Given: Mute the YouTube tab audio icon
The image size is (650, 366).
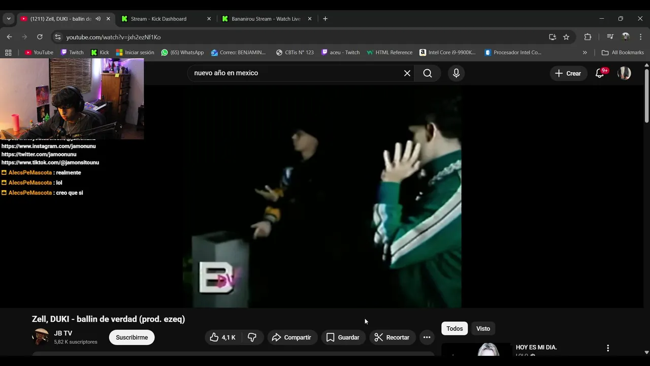Looking at the screenshot, I should point(98,19).
